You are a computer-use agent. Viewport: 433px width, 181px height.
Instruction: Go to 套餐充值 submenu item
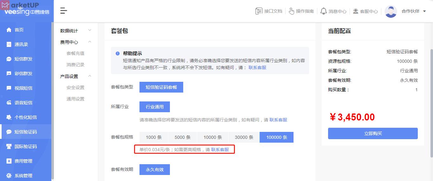pos(75,53)
